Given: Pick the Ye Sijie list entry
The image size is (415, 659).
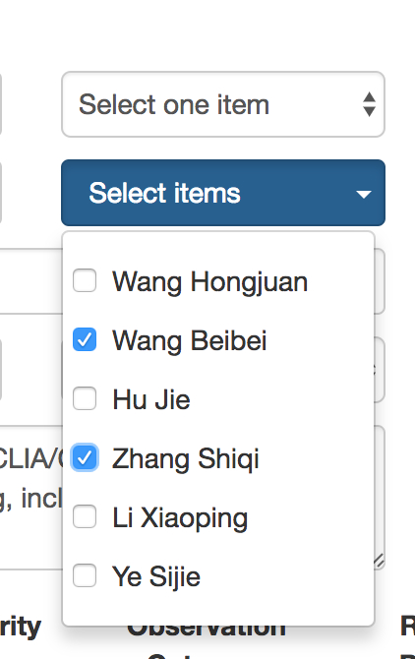Looking at the screenshot, I should [155, 576].
